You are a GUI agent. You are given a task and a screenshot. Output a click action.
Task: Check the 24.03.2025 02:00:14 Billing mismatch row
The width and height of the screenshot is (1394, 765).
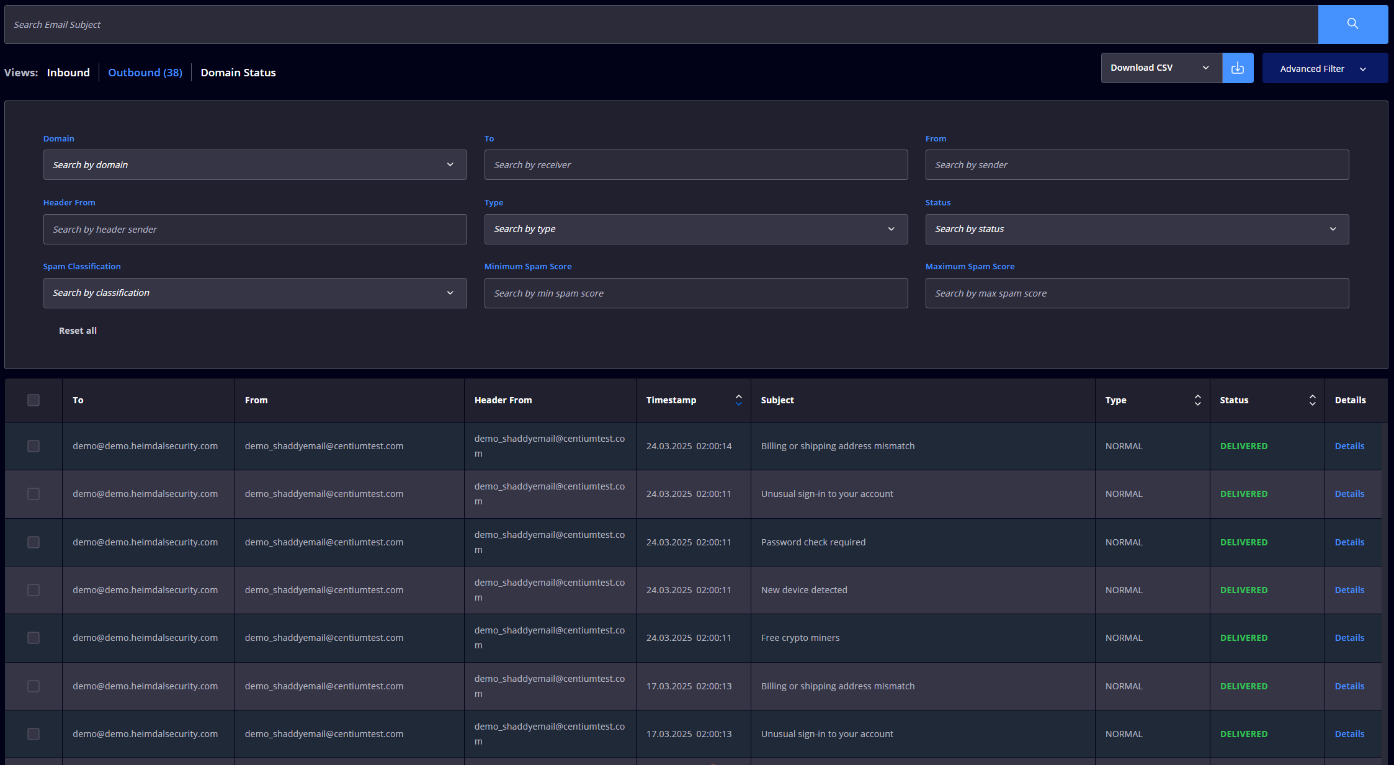tap(34, 446)
